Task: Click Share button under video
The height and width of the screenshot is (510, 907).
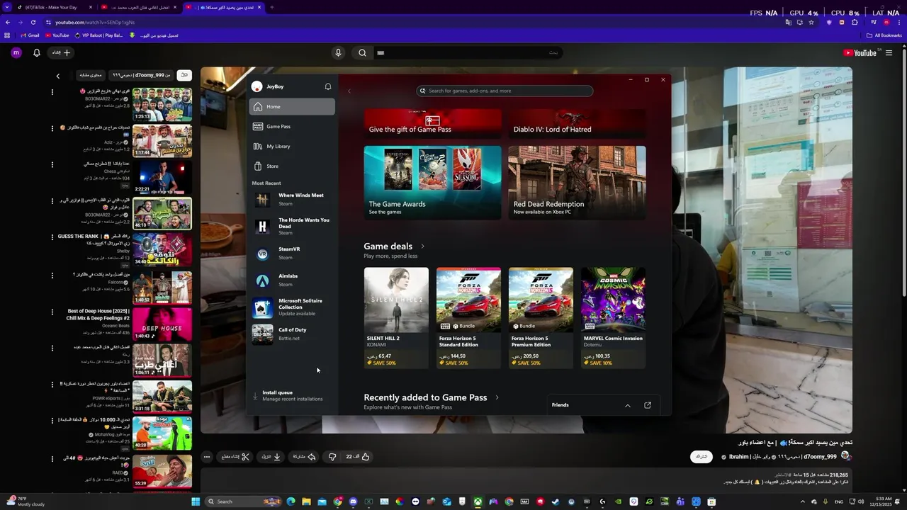Action: click(x=305, y=457)
